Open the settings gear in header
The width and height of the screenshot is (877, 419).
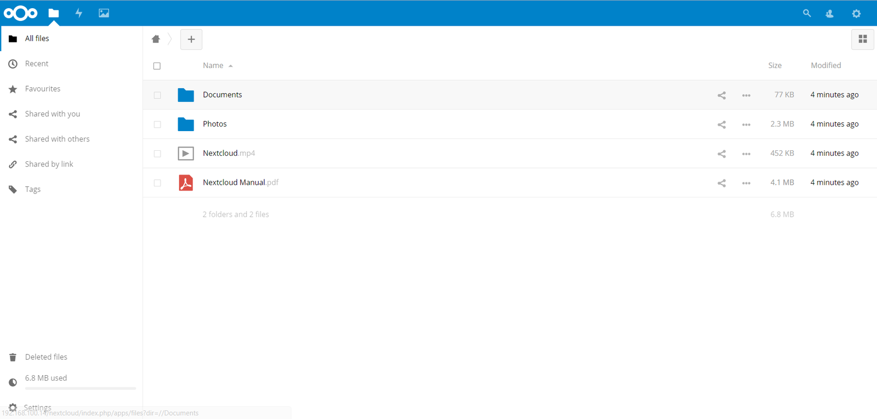(x=856, y=13)
